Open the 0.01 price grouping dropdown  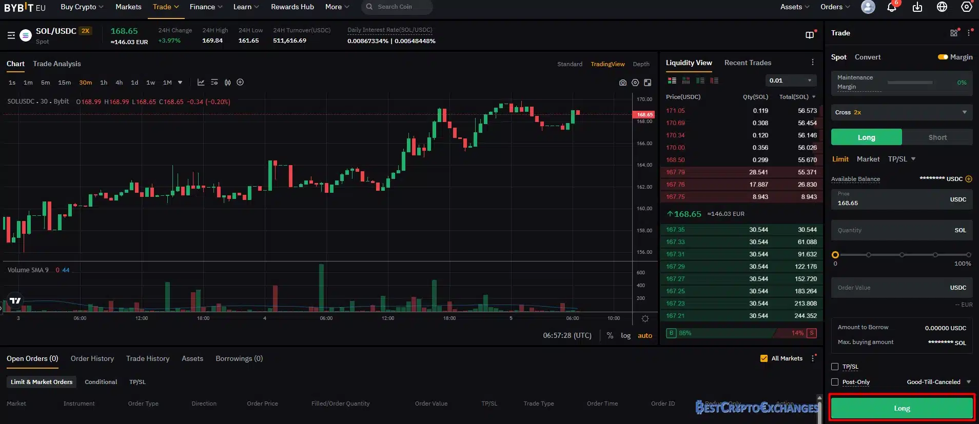(790, 80)
